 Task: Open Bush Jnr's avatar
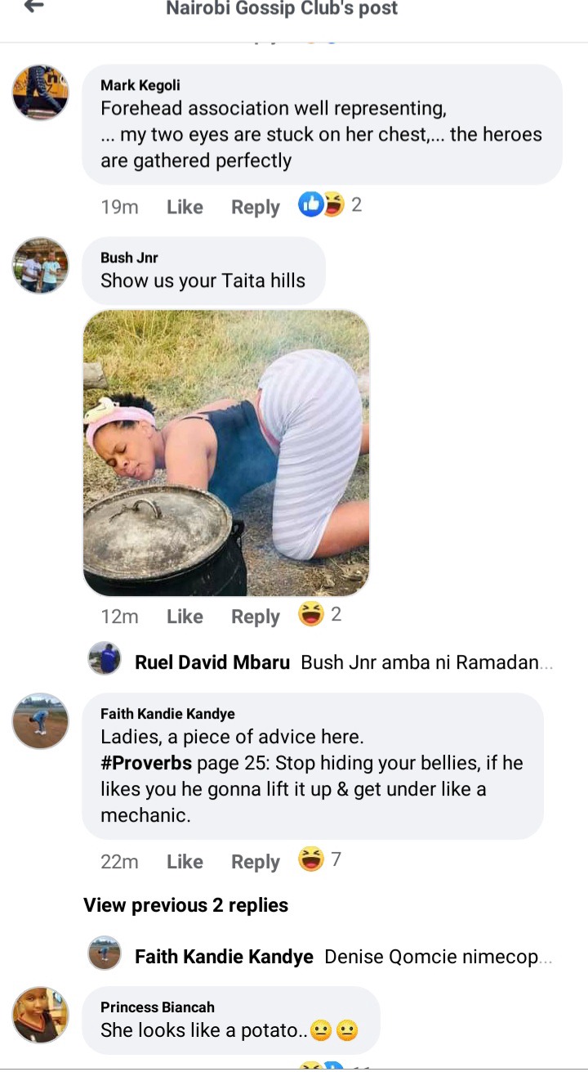pyautogui.click(x=40, y=265)
